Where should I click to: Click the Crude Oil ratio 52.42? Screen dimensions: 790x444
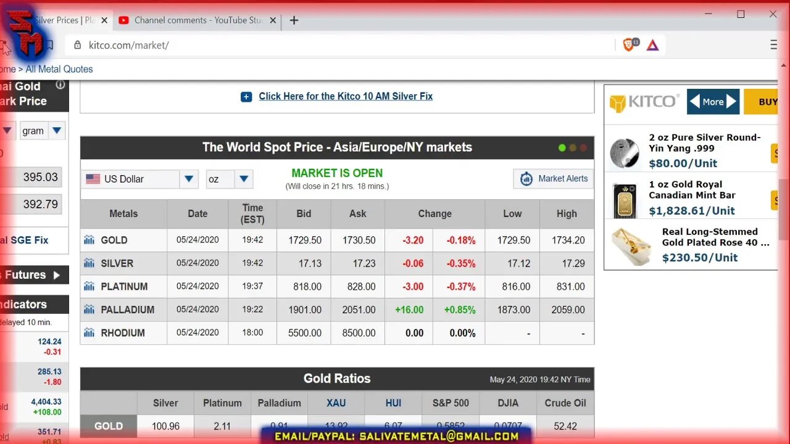tap(566, 426)
